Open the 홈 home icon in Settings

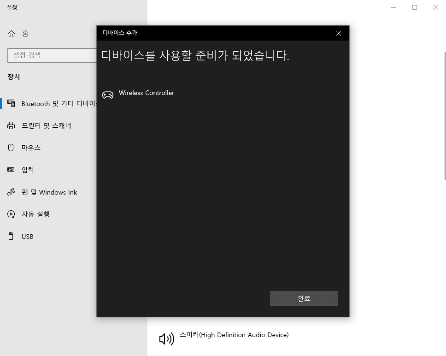tap(12, 34)
